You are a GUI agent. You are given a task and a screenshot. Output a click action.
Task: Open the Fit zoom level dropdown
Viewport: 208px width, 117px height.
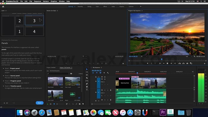(144, 56)
